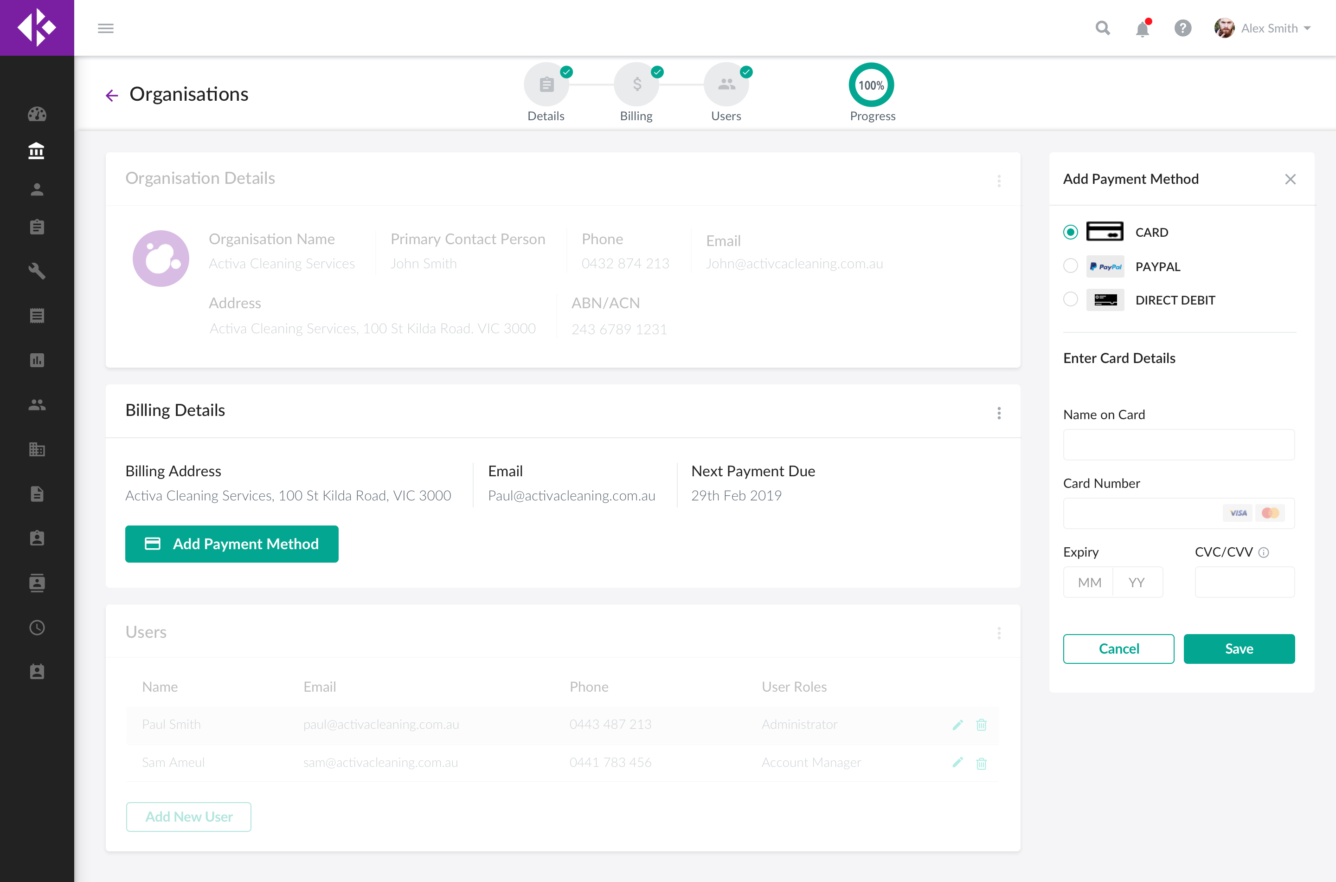Viewport: 1336px width, 882px height.
Task: Go to the Users step
Action: point(726,85)
